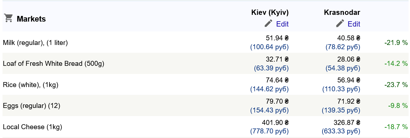Click the -21.9 % milk difference
410x138 pixels.
coord(396,43)
